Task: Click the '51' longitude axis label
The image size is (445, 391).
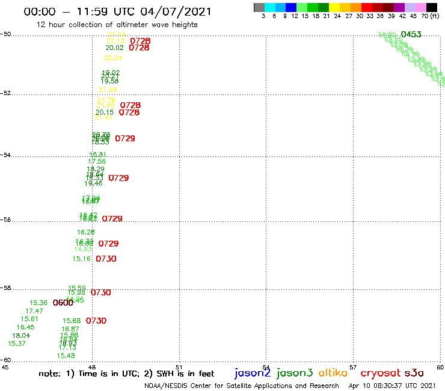Action: coord(179,367)
